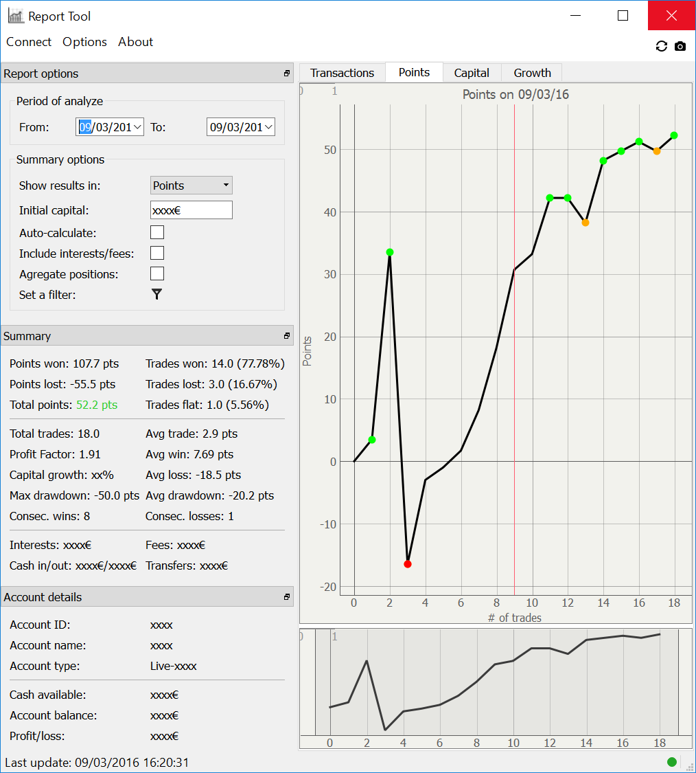Viewport: 696px width, 773px height.
Task: Switch to the Growth tab
Action: tap(533, 72)
